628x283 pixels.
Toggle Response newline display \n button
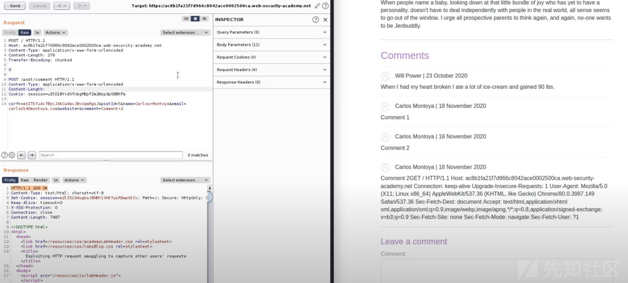[56, 180]
